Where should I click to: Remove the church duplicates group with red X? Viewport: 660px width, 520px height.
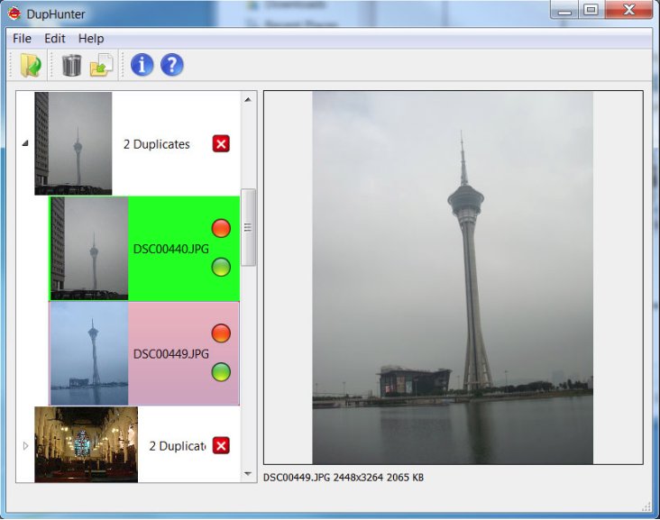pyautogui.click(x=221, y=445)
